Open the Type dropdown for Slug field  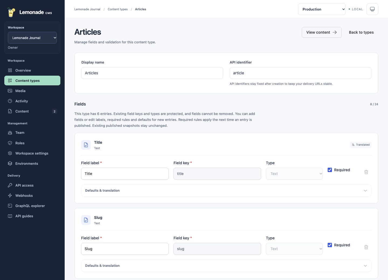(294, 249)
